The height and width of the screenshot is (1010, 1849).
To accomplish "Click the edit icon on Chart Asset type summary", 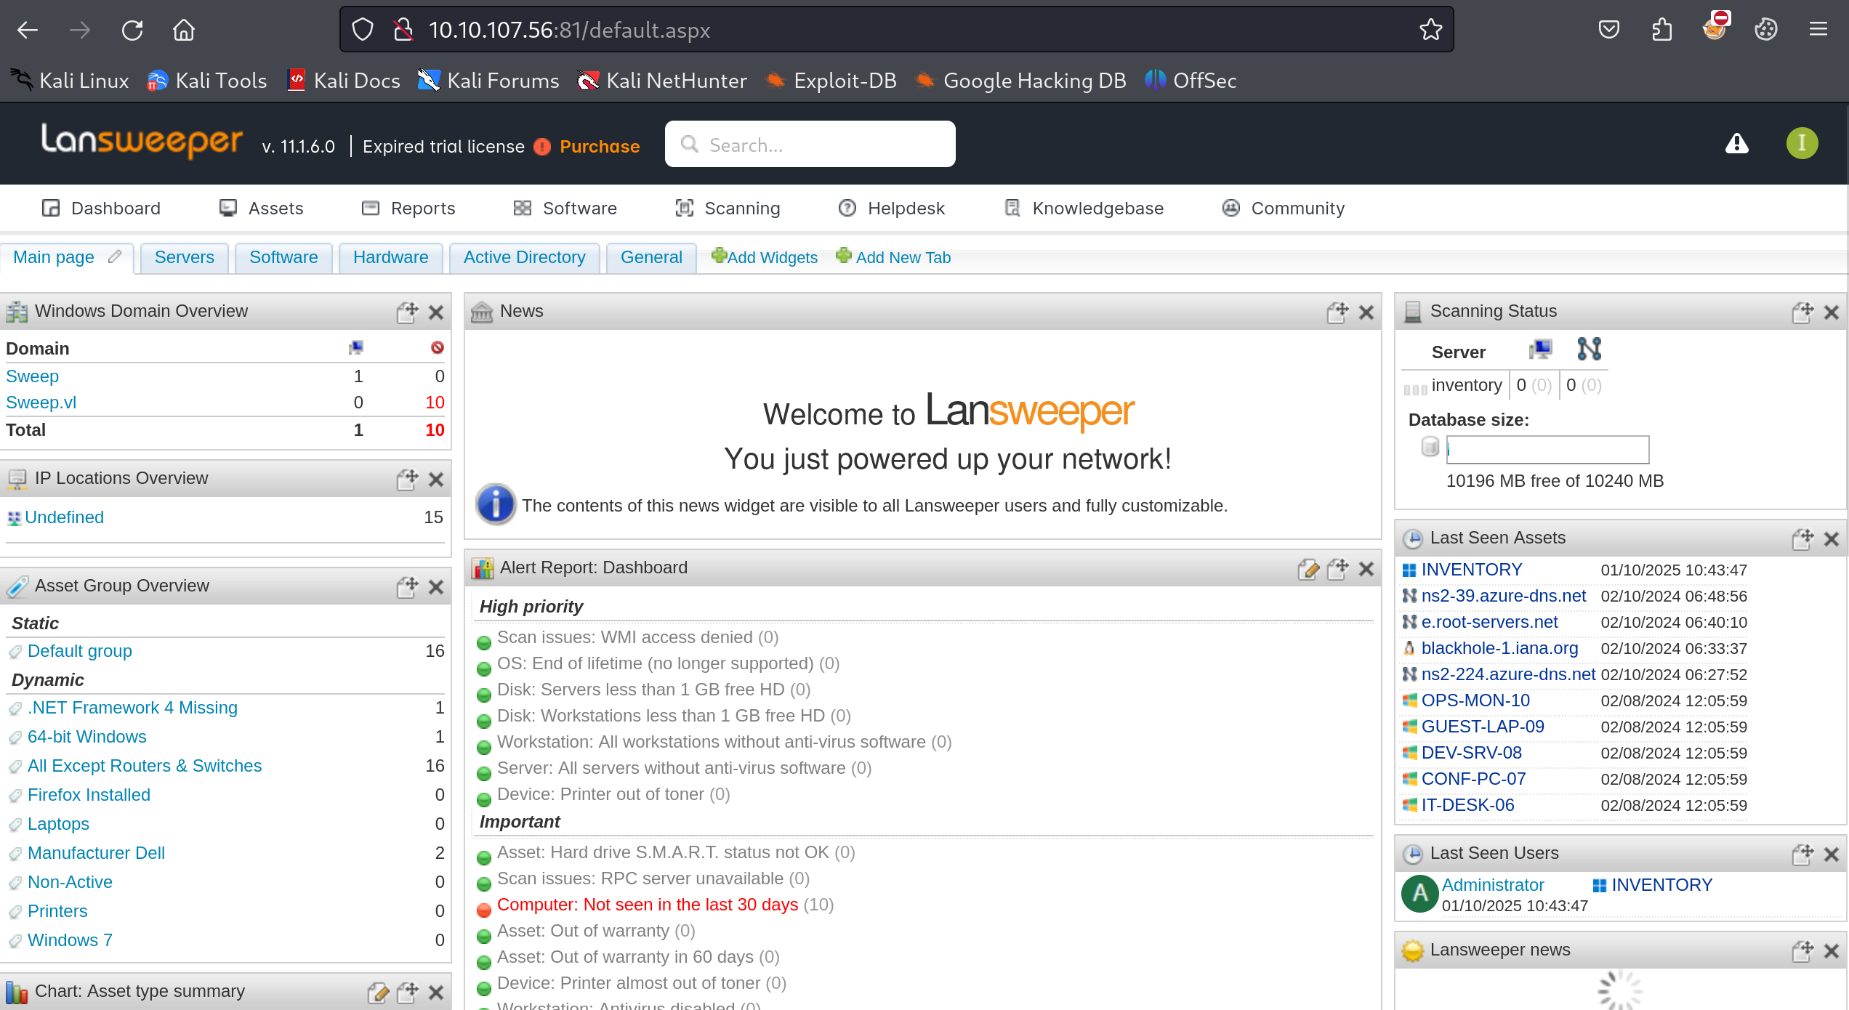I will click(x=378, y=993).
